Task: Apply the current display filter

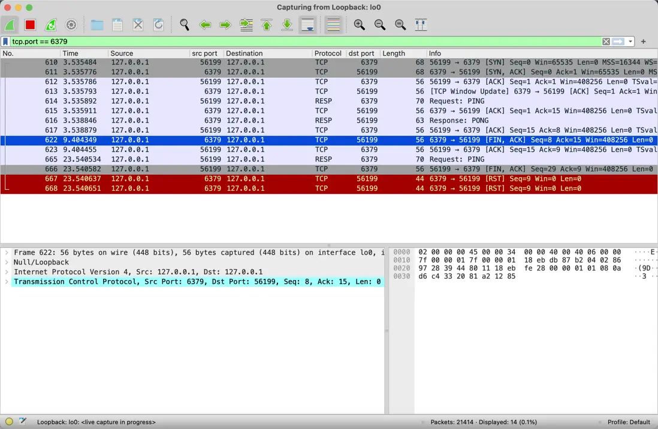Action: pyautogui.click(x=618, y=41)
